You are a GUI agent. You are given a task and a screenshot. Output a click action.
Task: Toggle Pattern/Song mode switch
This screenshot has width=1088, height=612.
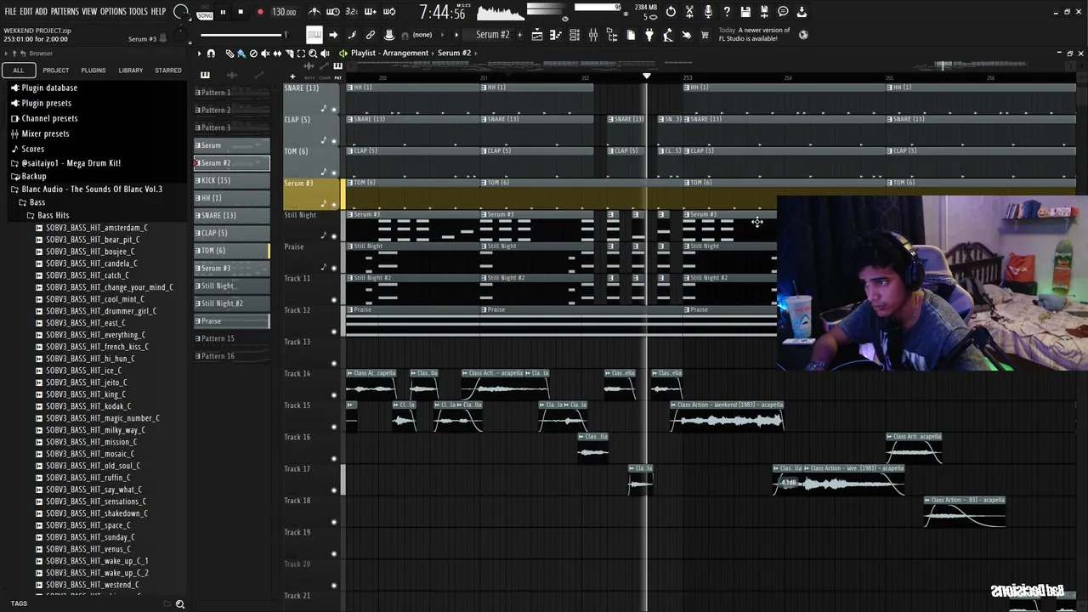tap(205, 14)
